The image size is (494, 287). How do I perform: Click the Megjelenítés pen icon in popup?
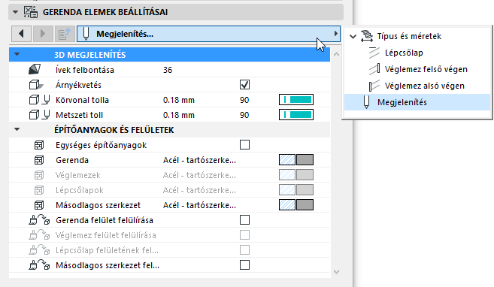(366, 102)
